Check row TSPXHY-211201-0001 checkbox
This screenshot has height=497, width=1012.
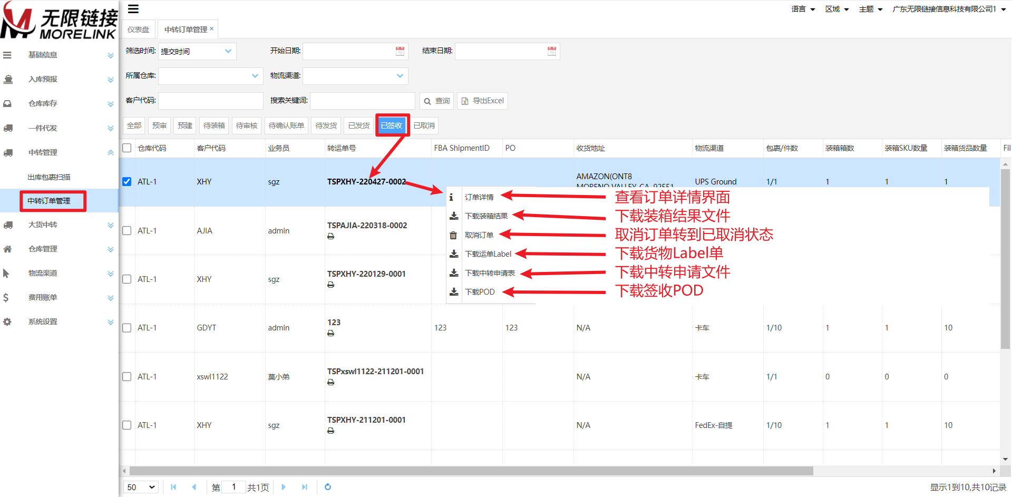click(127, 425)
